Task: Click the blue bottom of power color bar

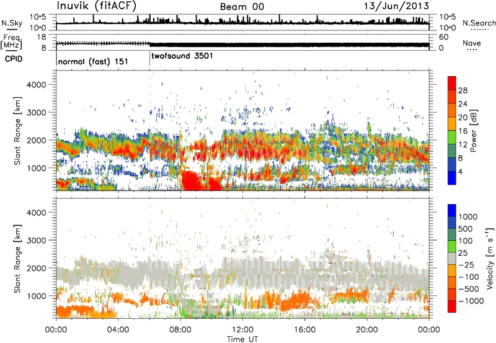Action: [452, 178]
